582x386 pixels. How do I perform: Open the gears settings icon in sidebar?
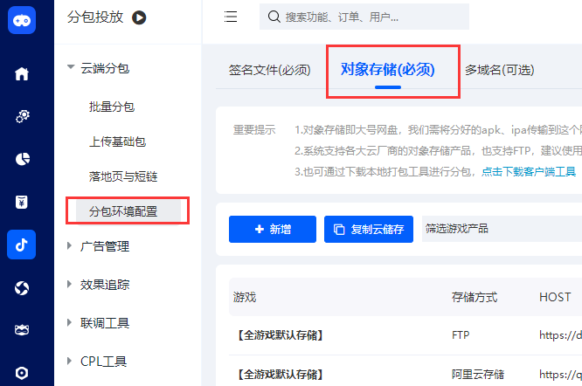coord(22,116)
